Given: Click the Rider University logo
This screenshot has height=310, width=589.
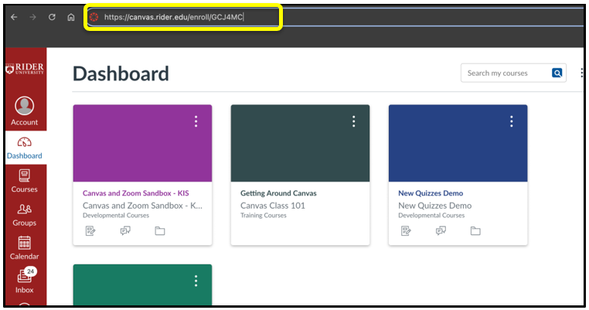Looking at the screenshot, I should click(25, 69).
